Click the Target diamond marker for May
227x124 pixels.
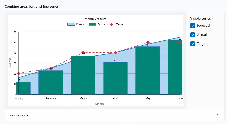click(x=148, y=42)
